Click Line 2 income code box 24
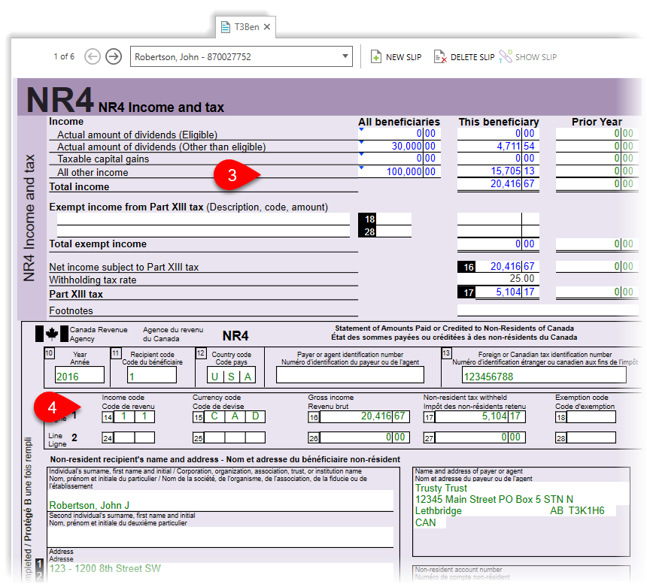The height and width of the screenshot is (584, 647). (134, 437)
